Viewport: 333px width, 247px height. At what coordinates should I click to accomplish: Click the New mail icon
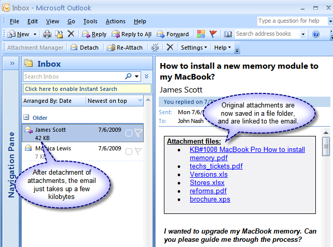click(11, 34)
